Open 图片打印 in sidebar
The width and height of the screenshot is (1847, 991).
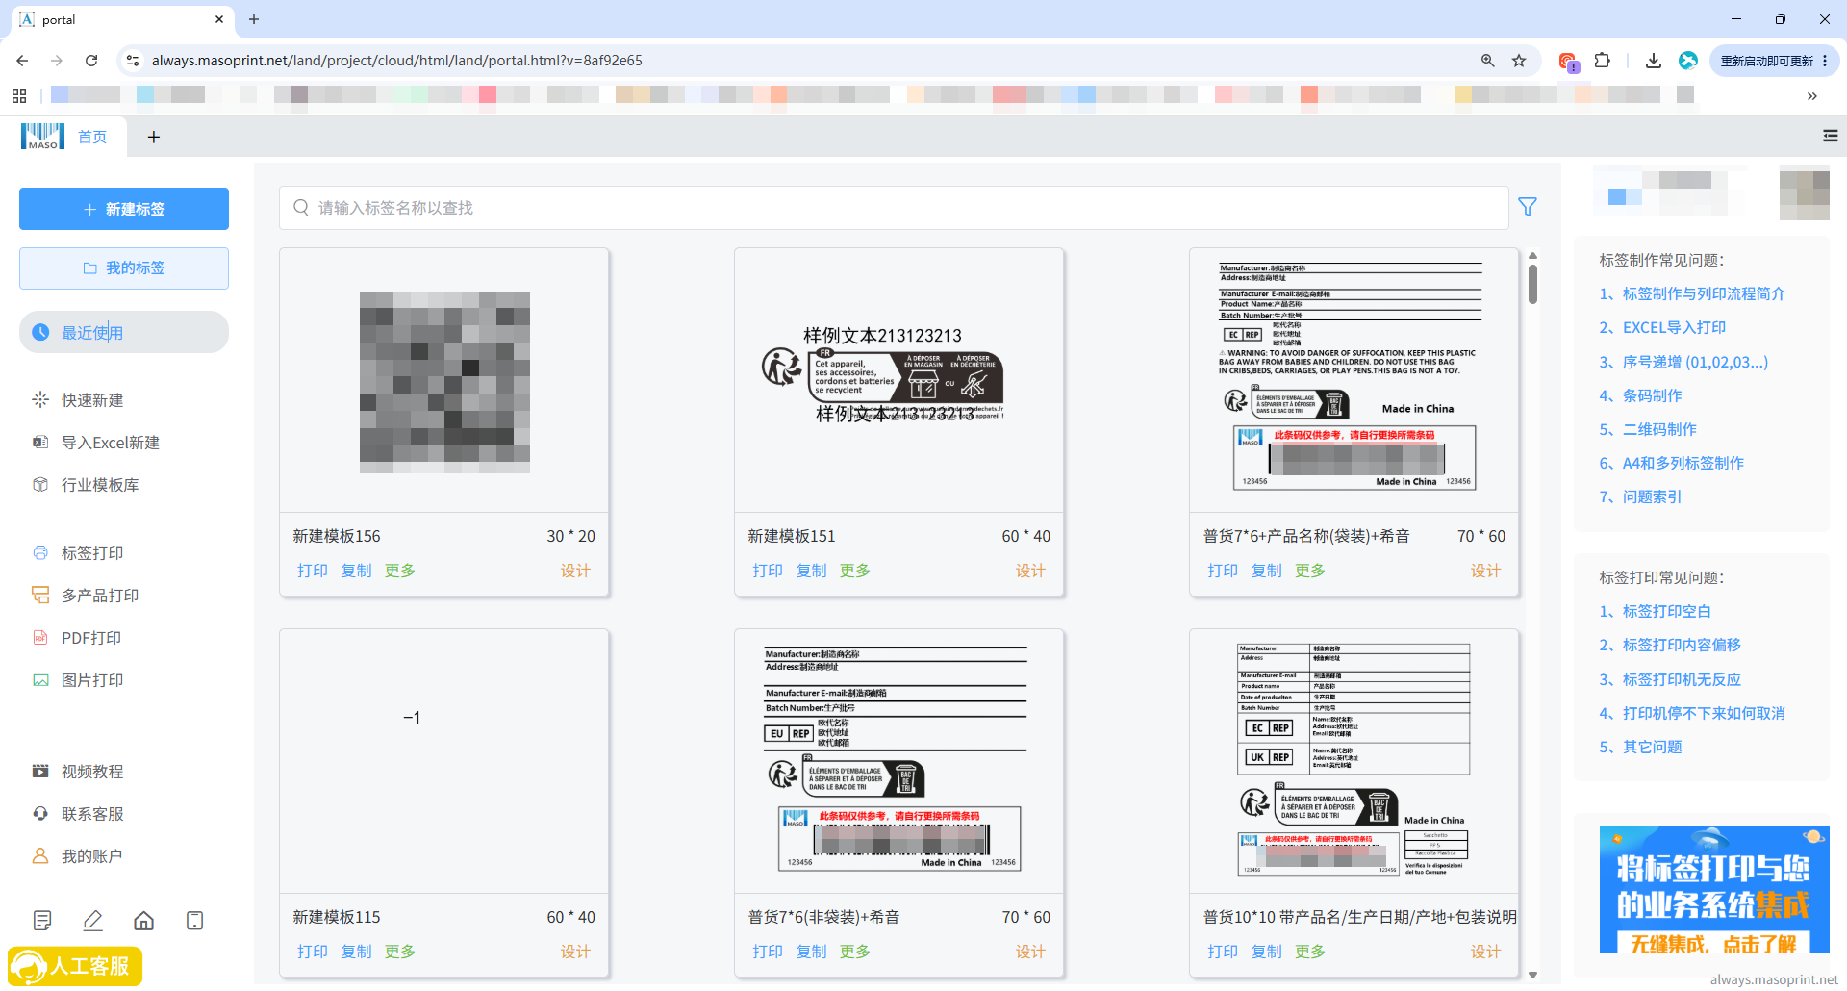pyautogui.click(x=92, y=679)
